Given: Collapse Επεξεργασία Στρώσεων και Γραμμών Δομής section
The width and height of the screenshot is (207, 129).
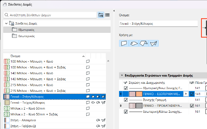Looking at the screenshot, I should click(122, 76).
